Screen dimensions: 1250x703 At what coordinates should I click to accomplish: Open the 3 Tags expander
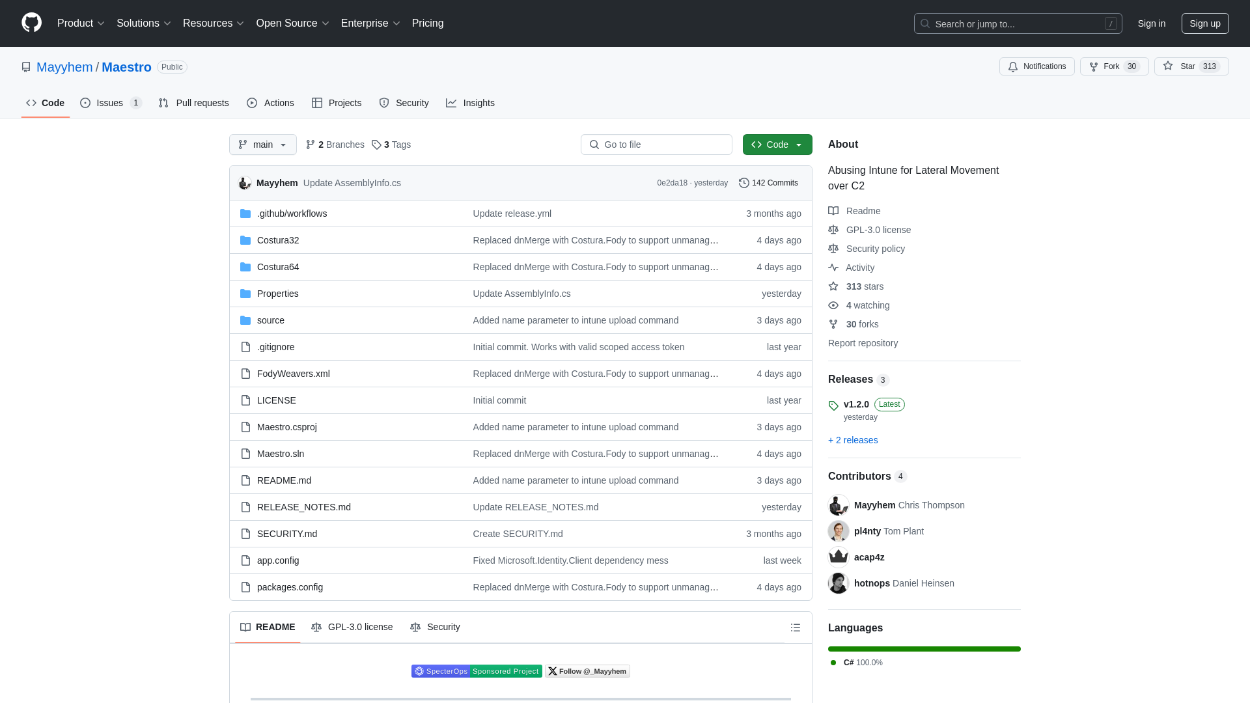tap(391, 145)
